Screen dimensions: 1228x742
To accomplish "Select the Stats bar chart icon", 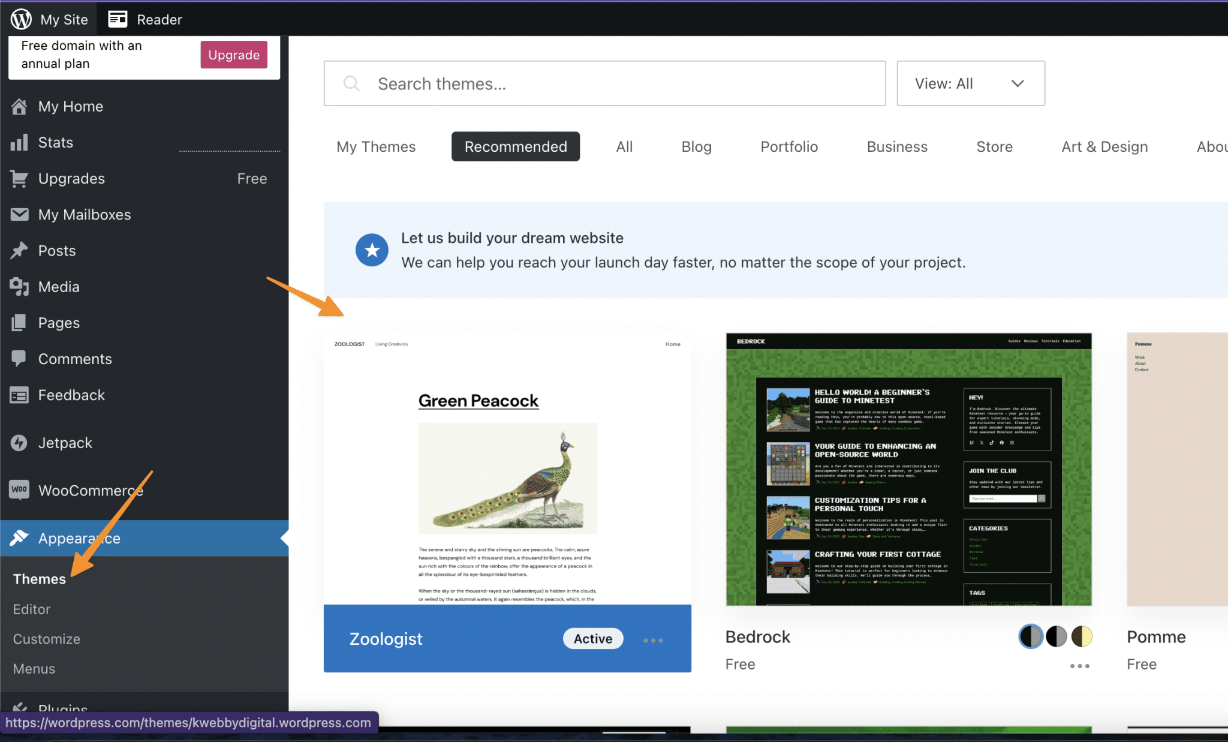I will coord(20,142).
